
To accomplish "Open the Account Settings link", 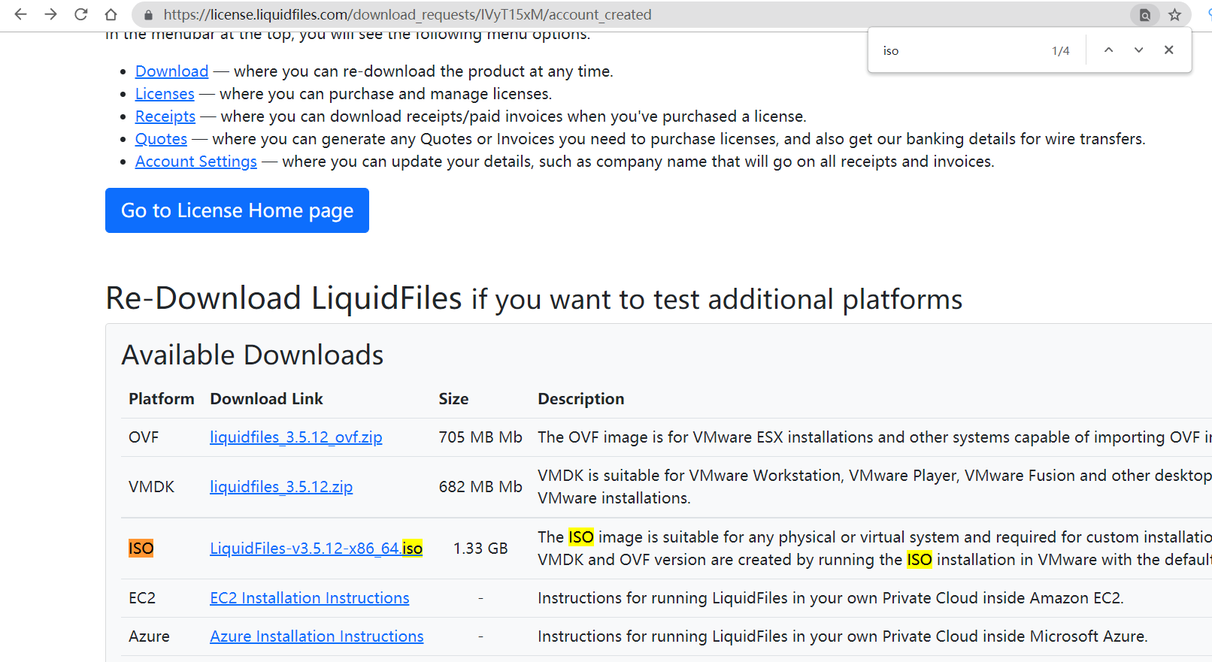I will [x=196, y=162].
